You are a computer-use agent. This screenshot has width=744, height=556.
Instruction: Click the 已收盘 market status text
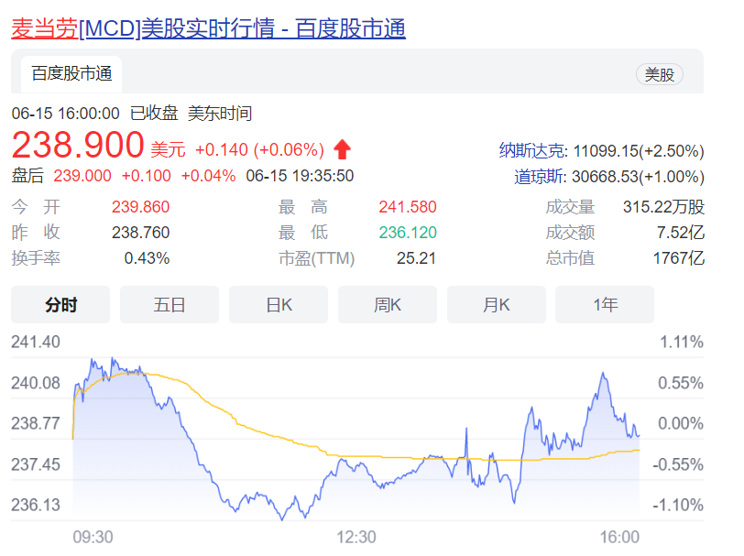pyautogui.click(x=154, y=114)
